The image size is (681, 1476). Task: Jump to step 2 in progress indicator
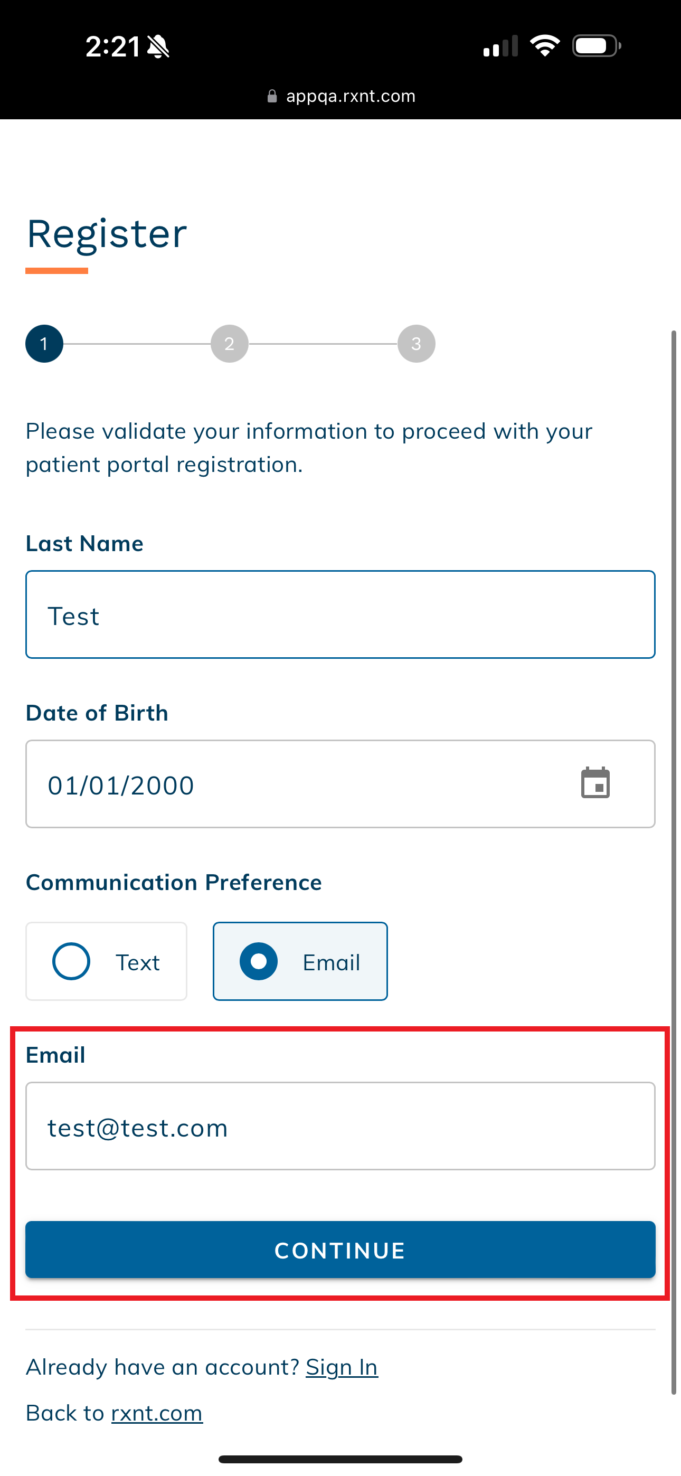[x=229, y=344]
